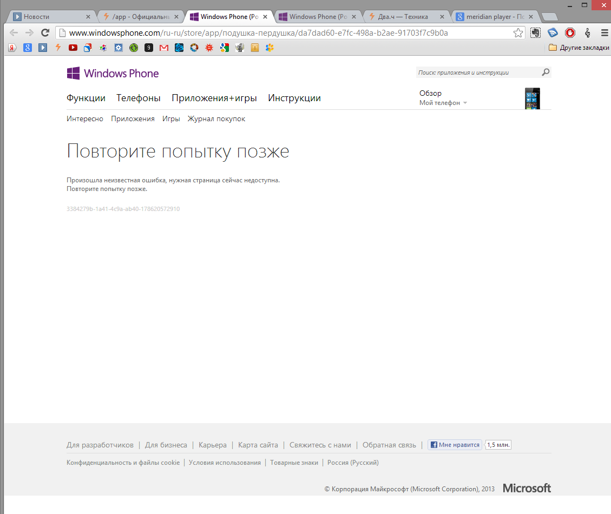
Task: Change region Россия (Русский)
Action: click(353, 463)
